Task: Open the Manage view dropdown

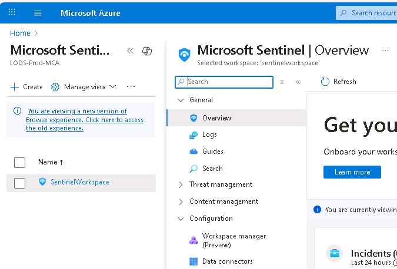Action: 84,87
